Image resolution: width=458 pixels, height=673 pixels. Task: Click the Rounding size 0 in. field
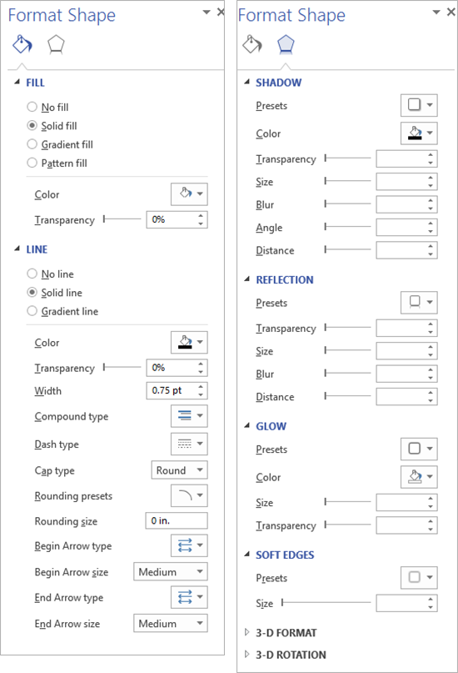coord(177,520)
